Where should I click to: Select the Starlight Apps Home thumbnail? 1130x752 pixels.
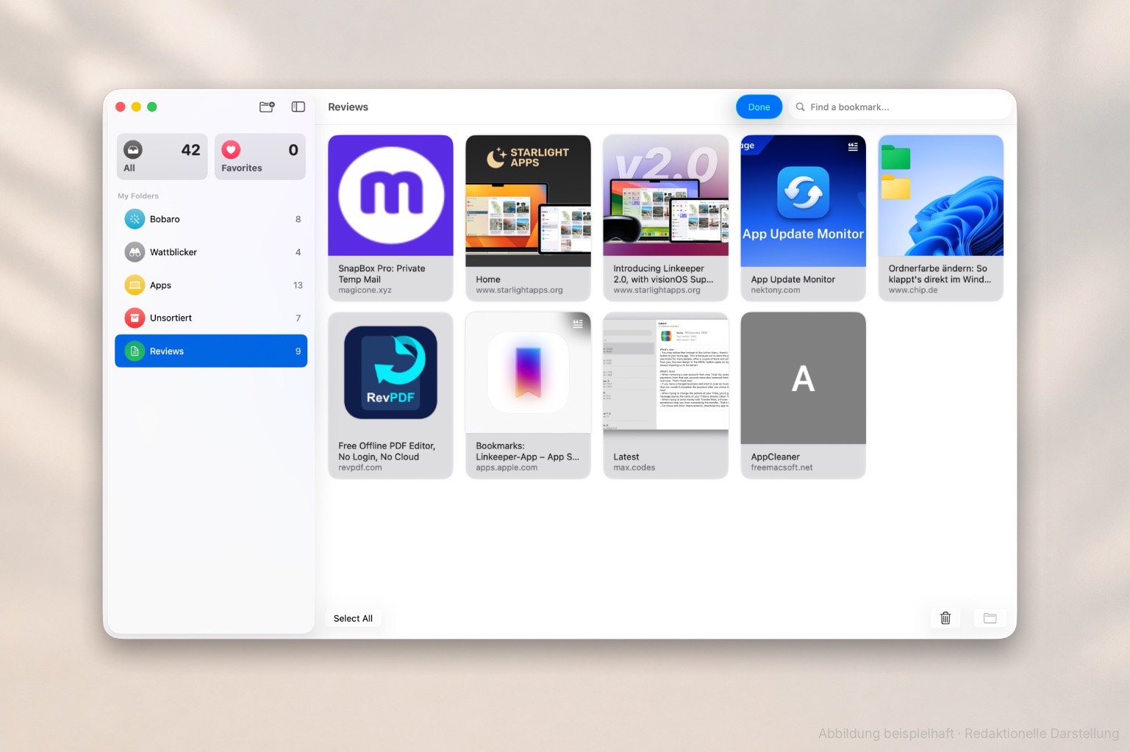528,201
